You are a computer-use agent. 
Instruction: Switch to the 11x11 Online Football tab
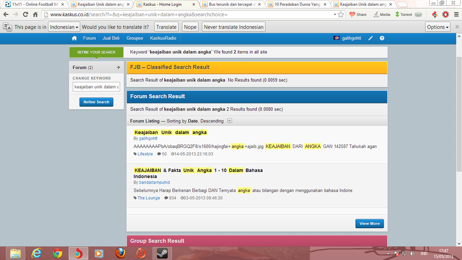tap(35, 5)
